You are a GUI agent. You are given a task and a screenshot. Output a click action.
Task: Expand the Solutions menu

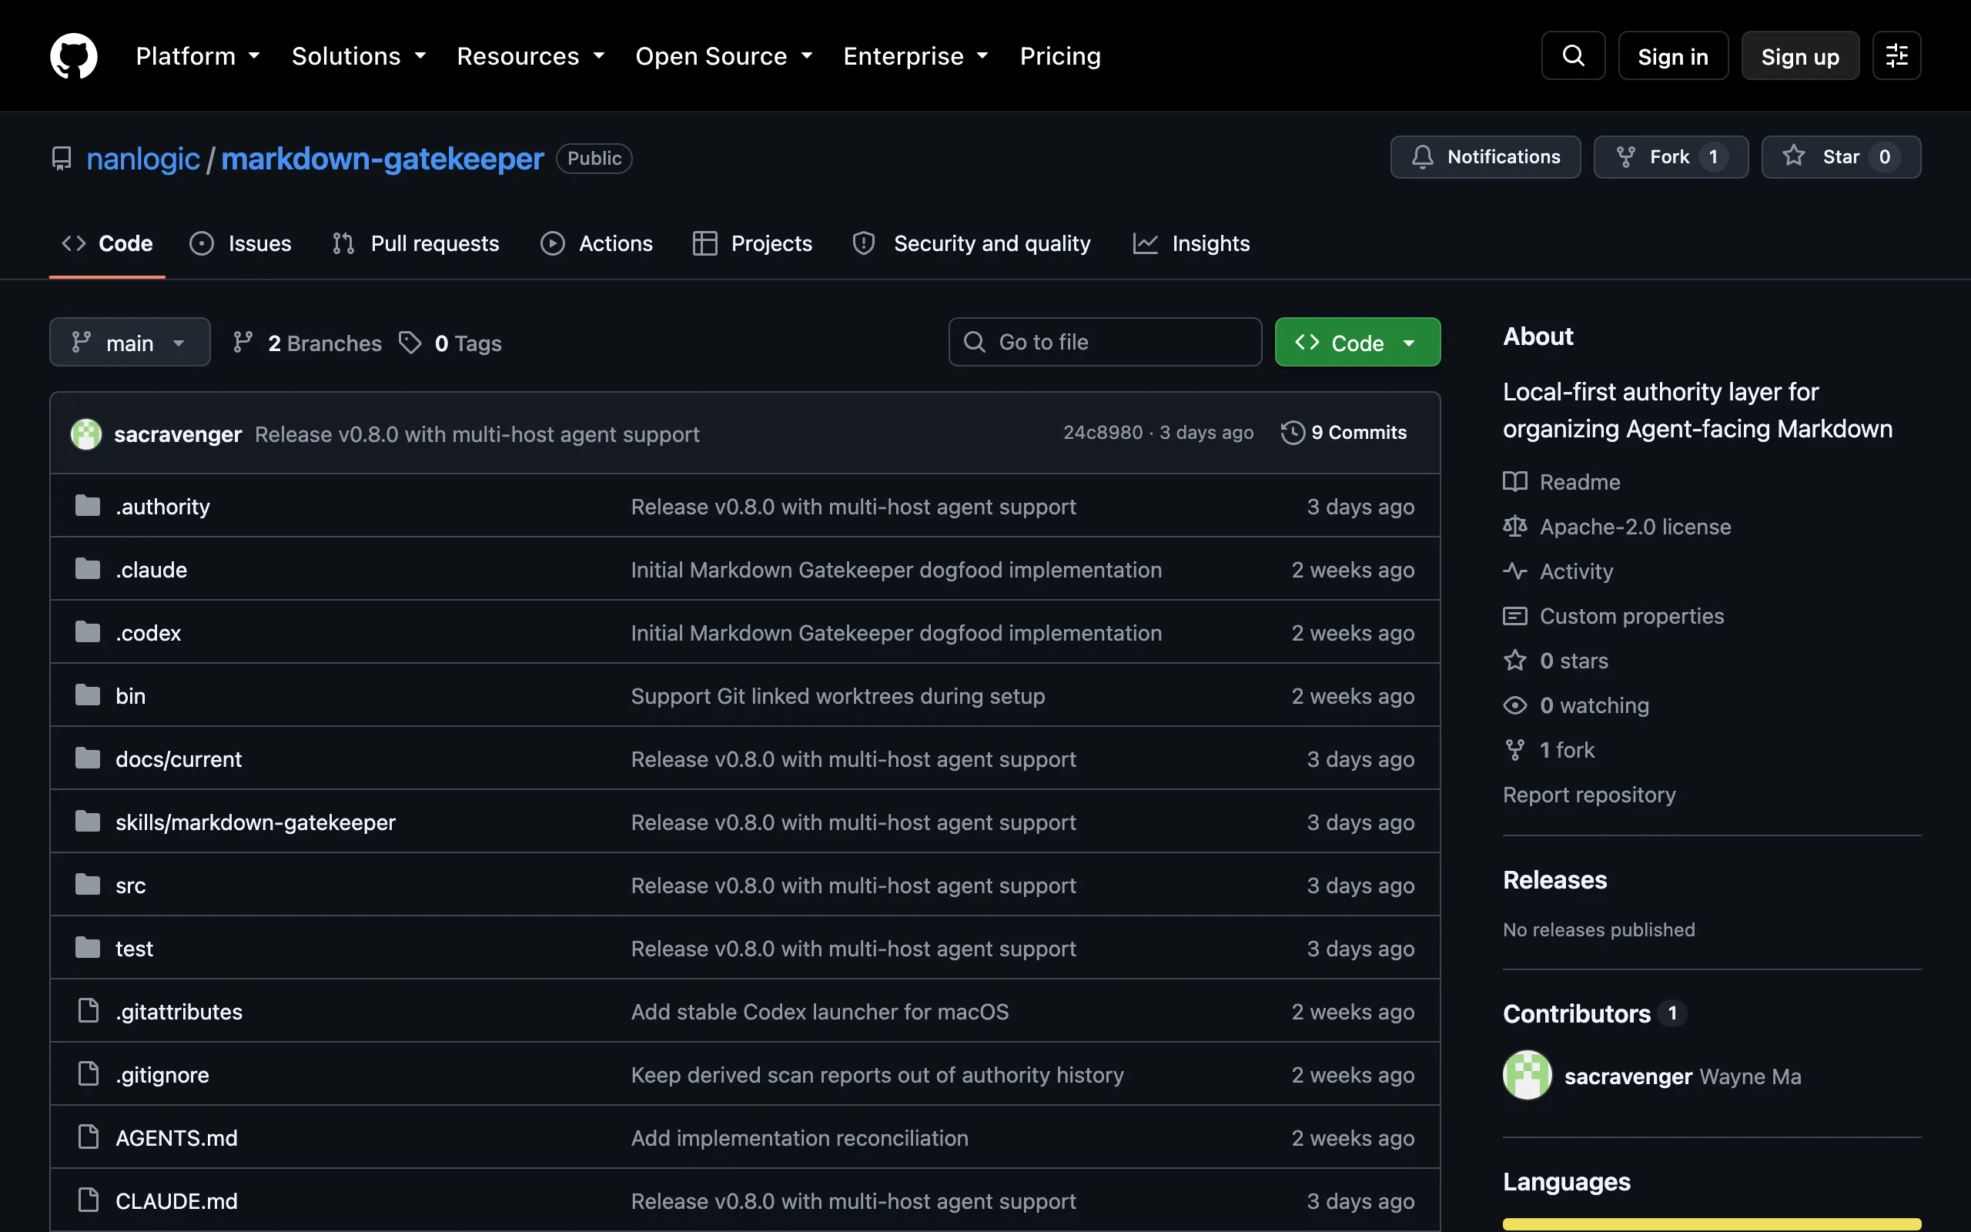[360, 56]
